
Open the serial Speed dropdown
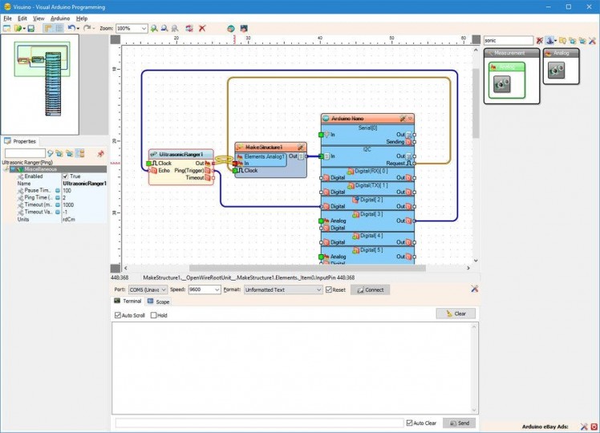coord(215,289)
